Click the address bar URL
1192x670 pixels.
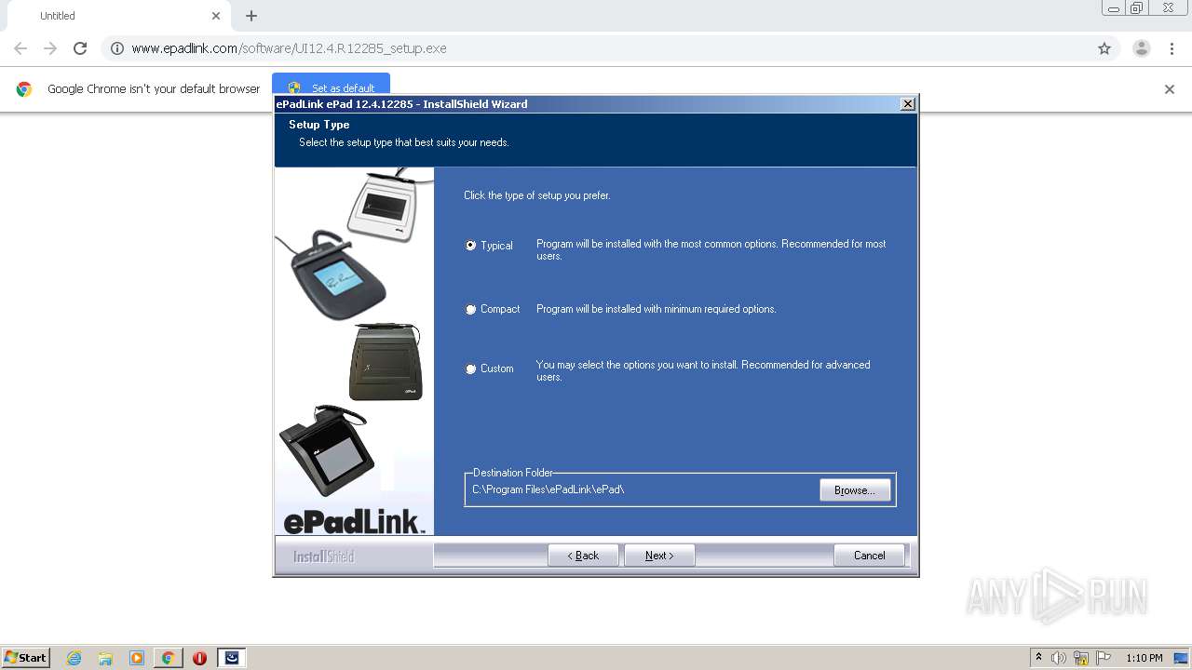[289, 48]
